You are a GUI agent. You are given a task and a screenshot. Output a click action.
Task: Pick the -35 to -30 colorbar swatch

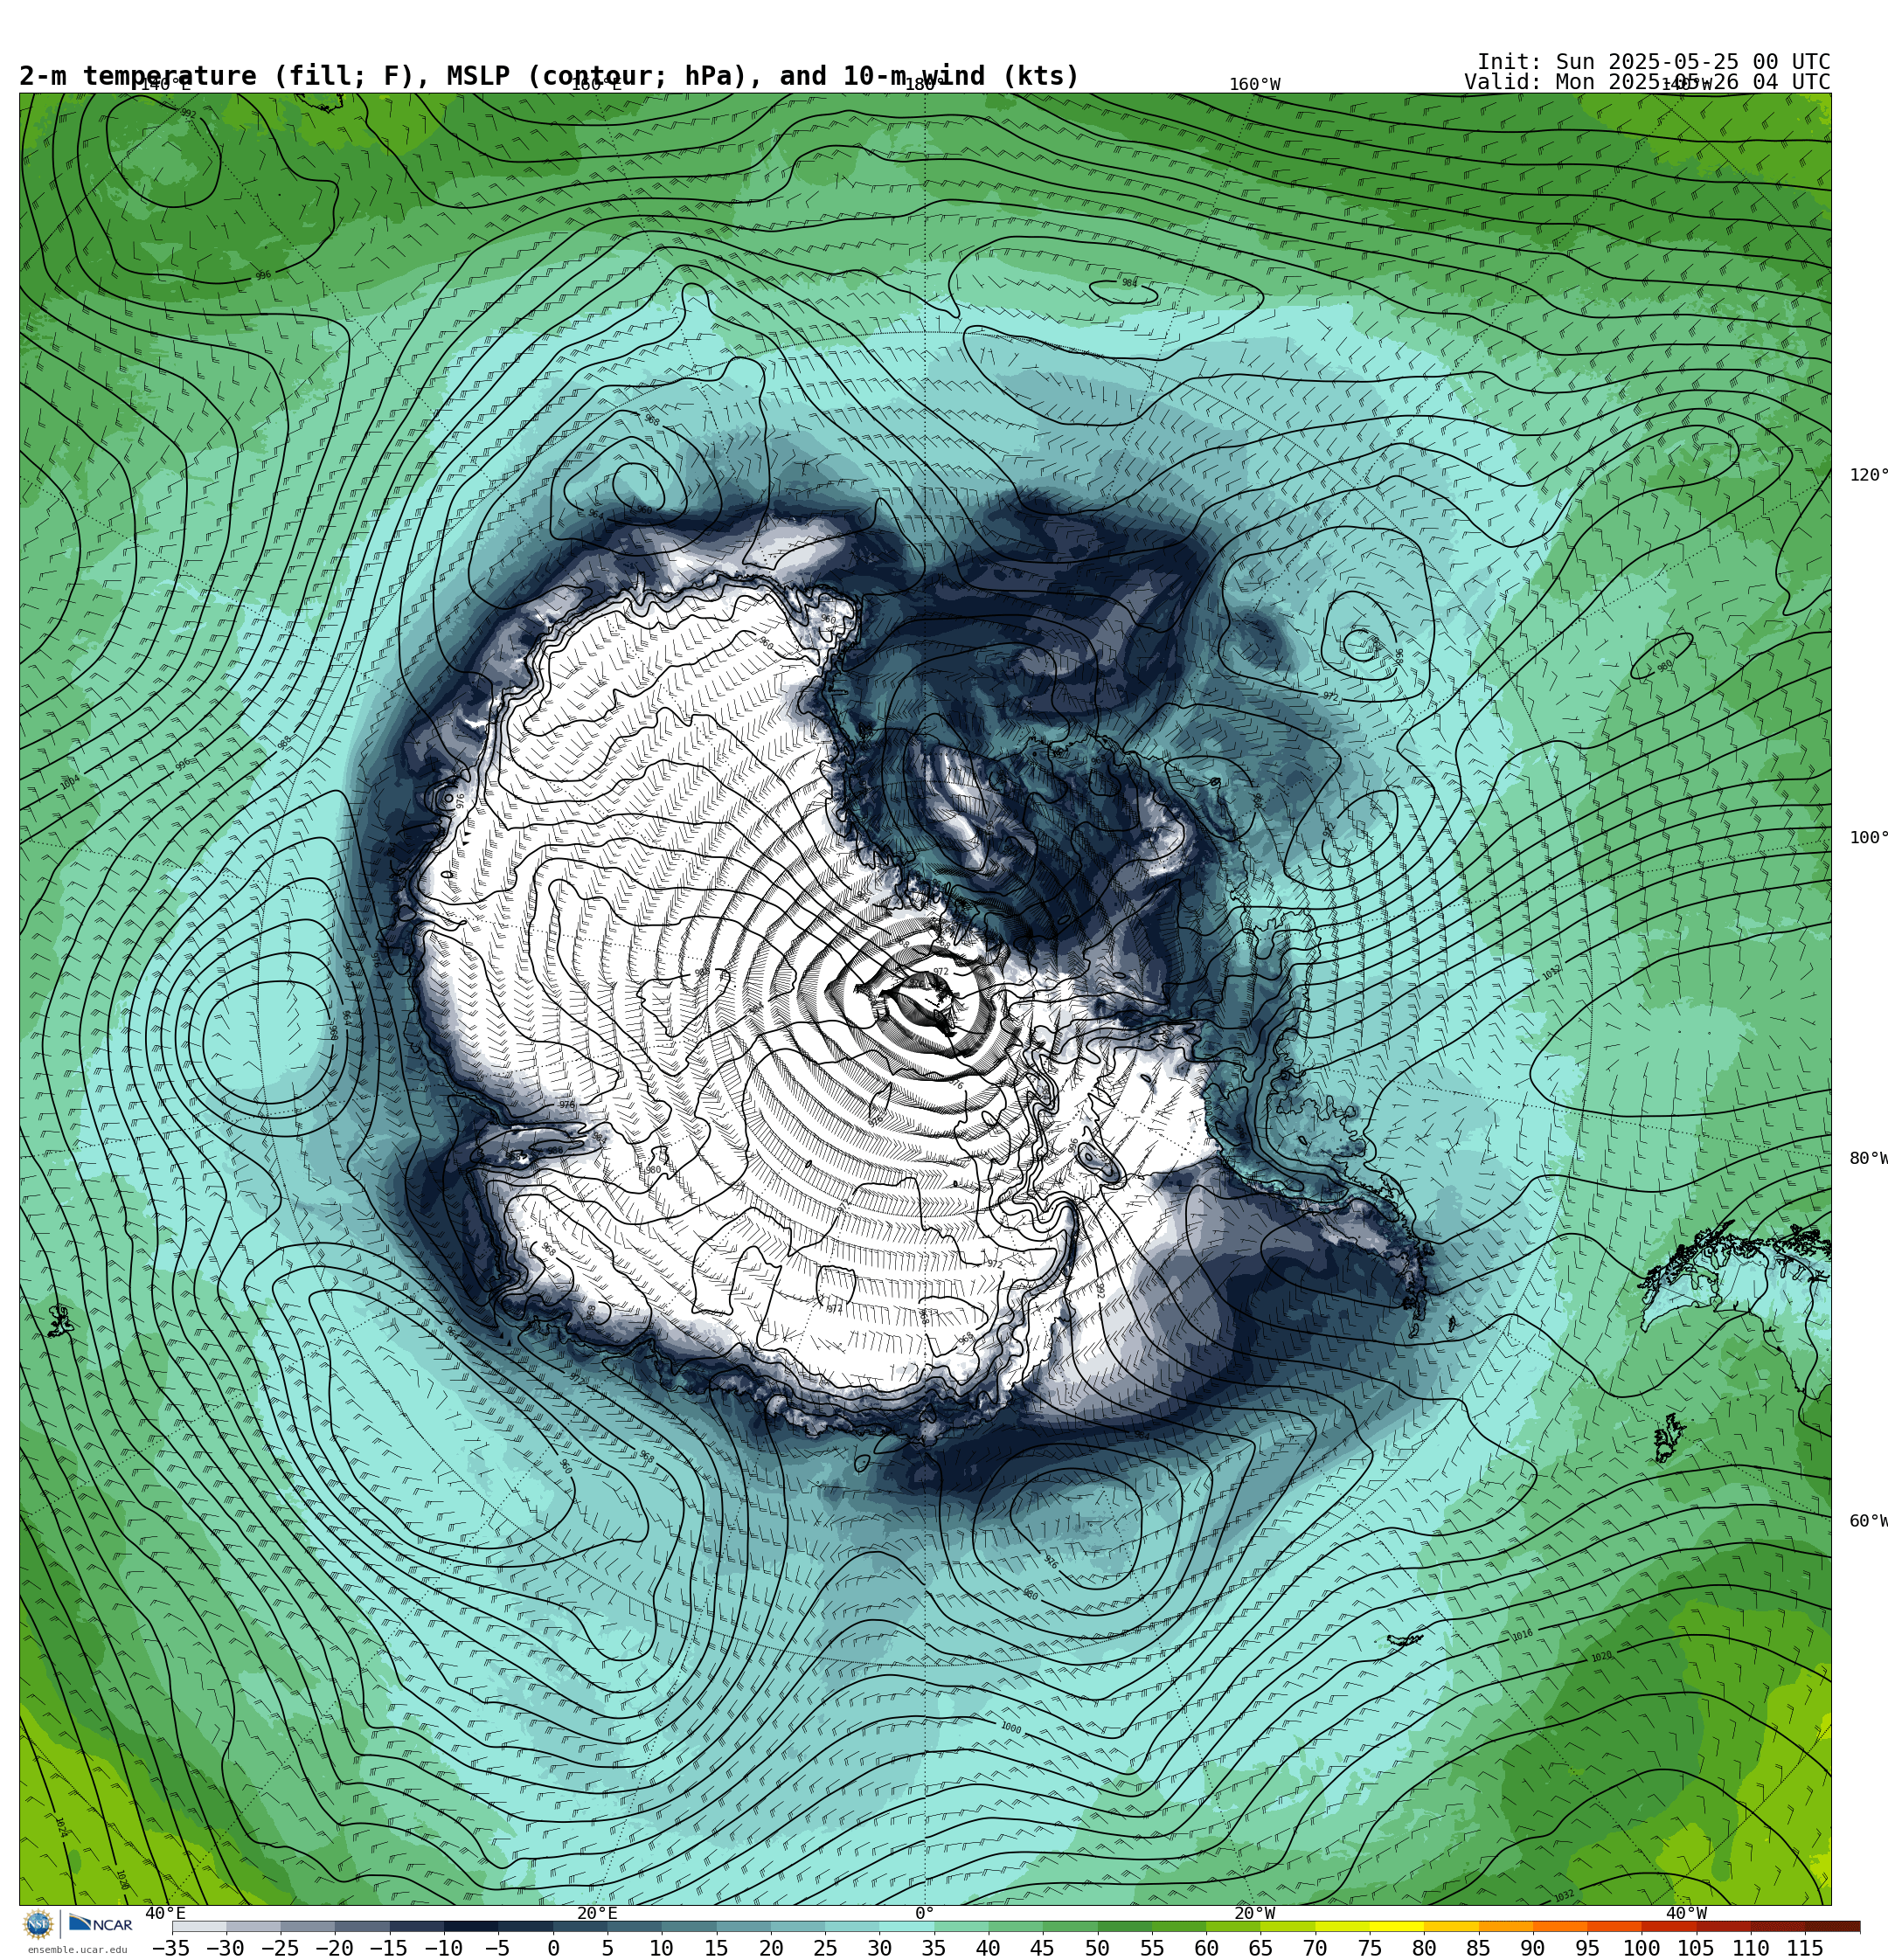(199, 1926)
